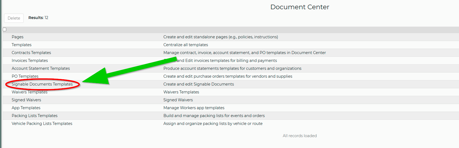The height and width of the screenshot is (148, 459).
Task: Click the Delete button
Action: pos(14,18)
